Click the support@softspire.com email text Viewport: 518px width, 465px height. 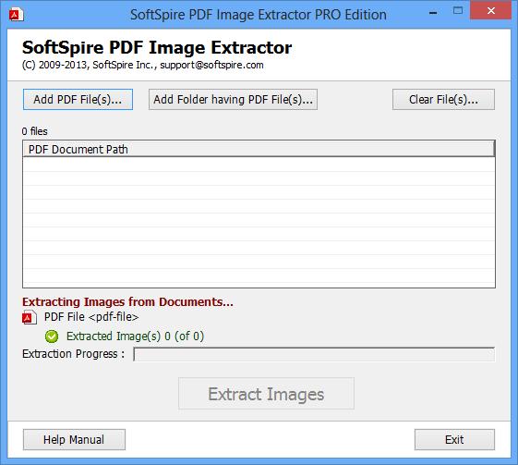pyautogui.click(x=211, y=65)
